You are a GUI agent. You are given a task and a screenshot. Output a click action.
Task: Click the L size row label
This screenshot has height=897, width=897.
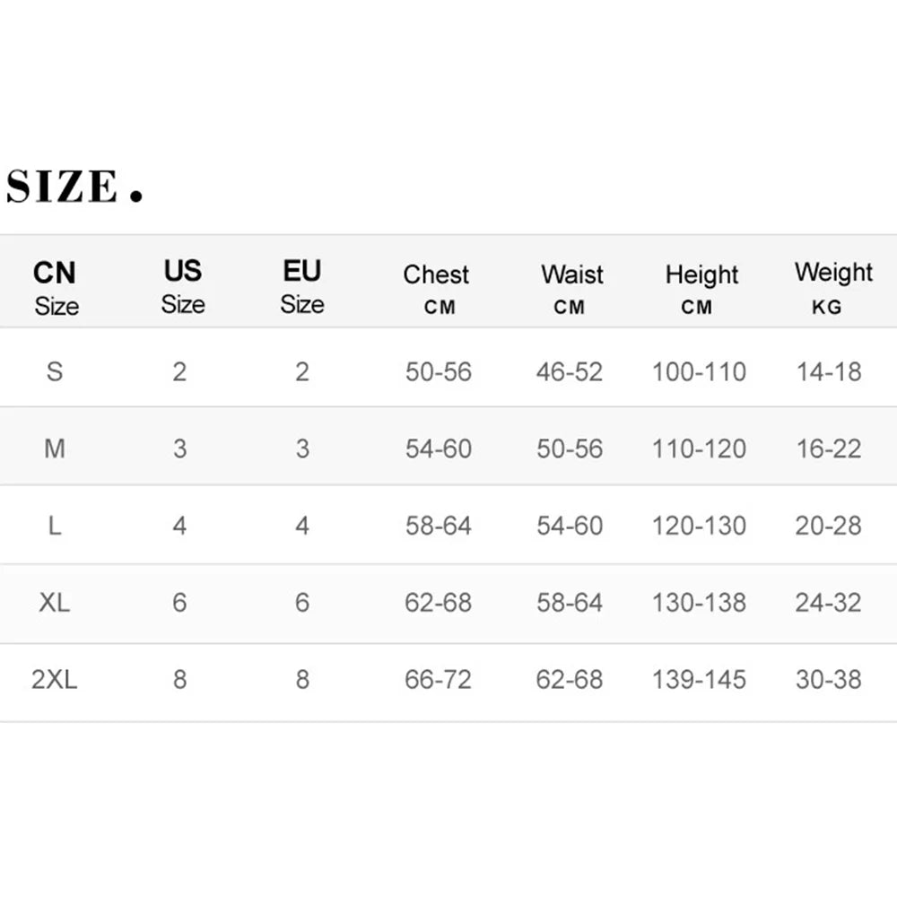coord(55,526)
